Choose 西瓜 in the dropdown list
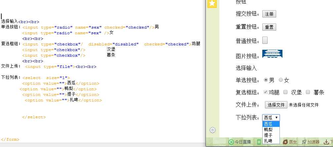 271,124
